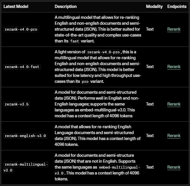This screenshot has height=186, width=190.
Task: Click the Rerank link in the rerank-english-v3.0 row
Action: (174, 136)
